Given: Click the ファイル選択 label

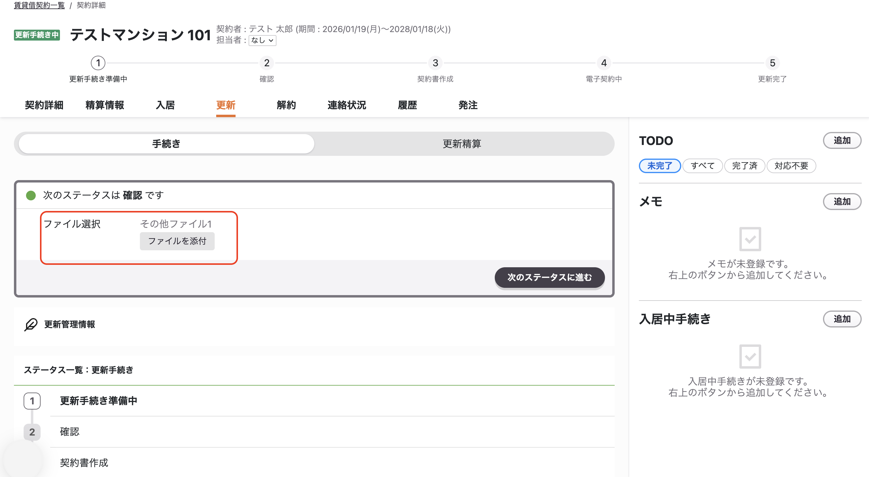Looking at the screenshot, I should [x=72, y=224].
